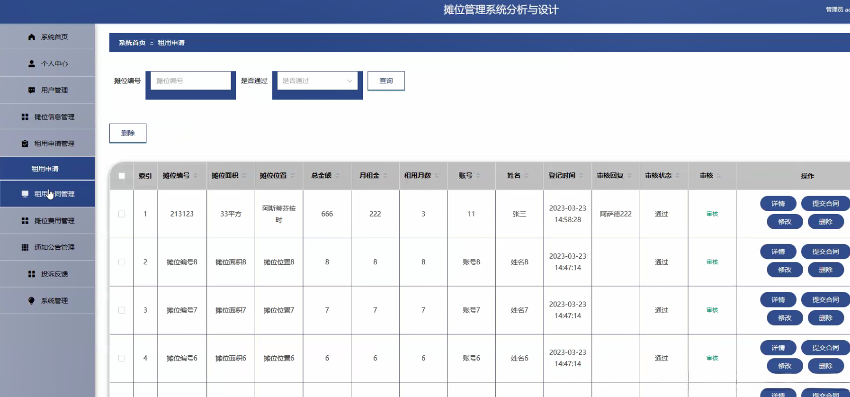Open 系统管理 in the sidebar

47,301
